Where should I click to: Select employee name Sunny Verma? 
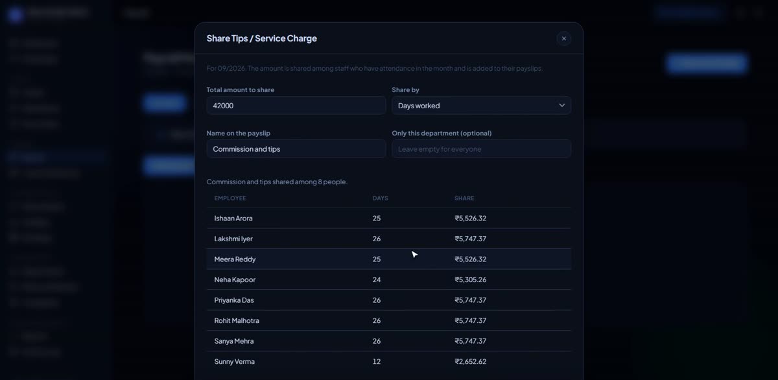[x=235, y=361]
